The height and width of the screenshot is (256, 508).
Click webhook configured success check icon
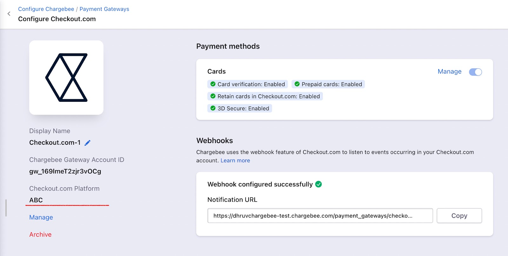[318, 184]
